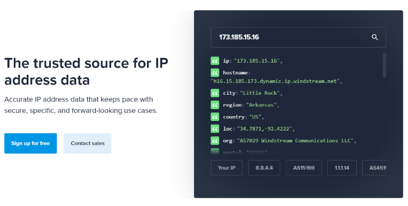The image size is (408, 206).
Task: Choose the AS15169 example chip
Action: click(304, 167)
